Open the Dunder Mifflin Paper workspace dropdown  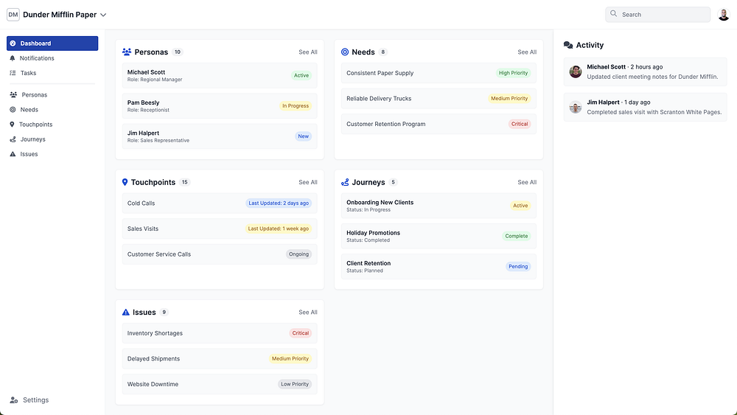tap(65, 15)
